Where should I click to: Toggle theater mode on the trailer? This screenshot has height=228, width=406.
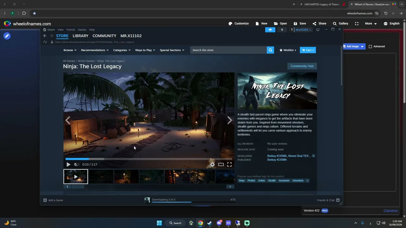click(x=221, y=164)
